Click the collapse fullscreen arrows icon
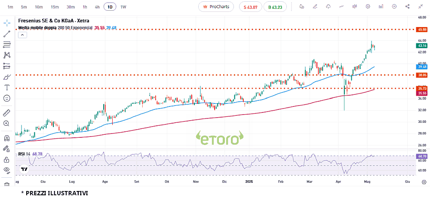Screen dimensions: 430x197 tap(421, 6)
